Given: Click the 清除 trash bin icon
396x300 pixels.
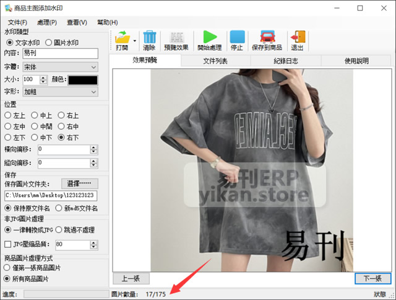Looking at the screenshot, I should point(149,37).
